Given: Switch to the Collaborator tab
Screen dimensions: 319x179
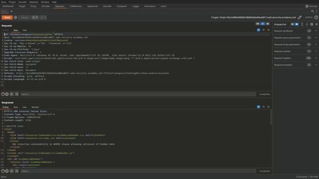Looking at the screenshot, I should [x=76, y=6].
